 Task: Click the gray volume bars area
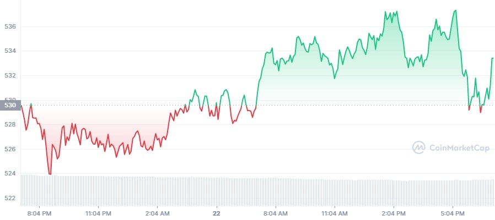257,190
